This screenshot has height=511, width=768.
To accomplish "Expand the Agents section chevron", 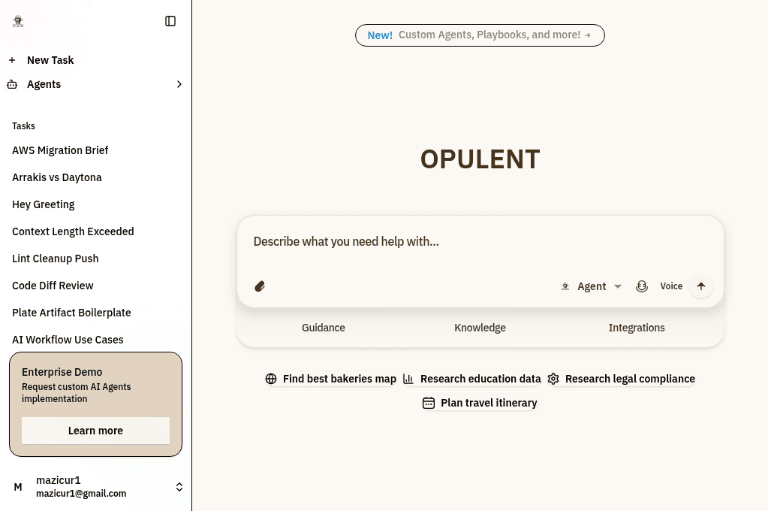I will [x=179, y=84].
